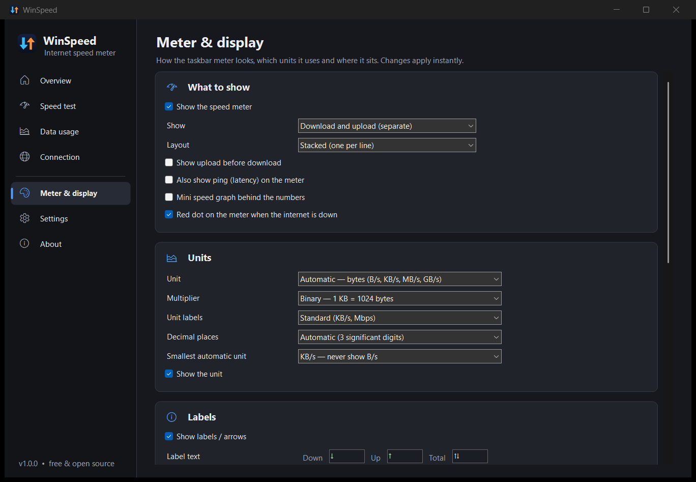Enable Also show ping (latency) on the meter

[x=169, y=180]
